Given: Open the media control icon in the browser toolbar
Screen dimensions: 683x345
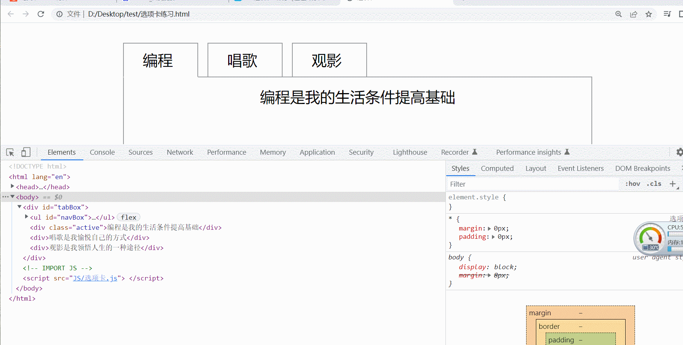Looking at the screenshot, I should tap(667, 14).
